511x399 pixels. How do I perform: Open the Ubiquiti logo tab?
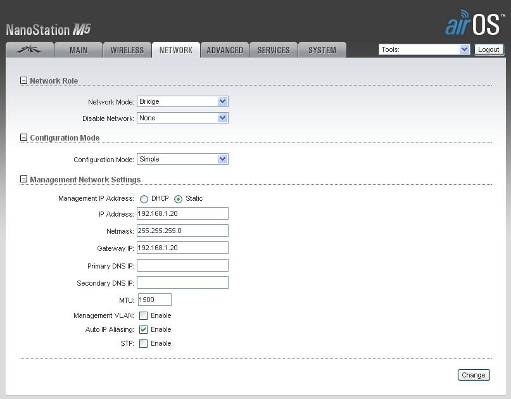coord(30,50)
